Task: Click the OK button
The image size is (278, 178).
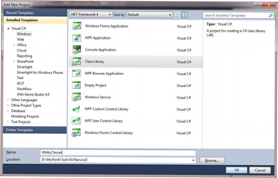Action: [x=236, y=170]
